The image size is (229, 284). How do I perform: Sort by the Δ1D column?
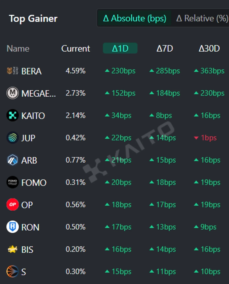(120, 48)
